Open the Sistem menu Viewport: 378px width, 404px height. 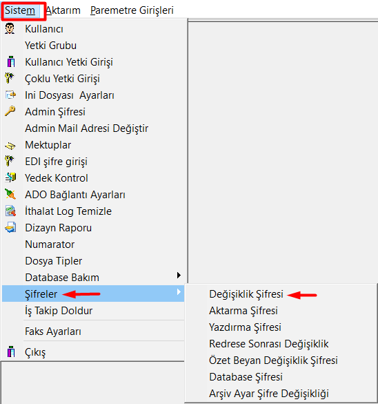point(20,10)
